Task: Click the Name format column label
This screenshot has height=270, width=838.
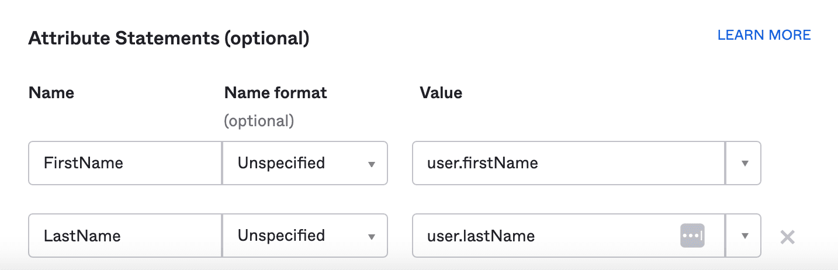Action: point(275,92)
